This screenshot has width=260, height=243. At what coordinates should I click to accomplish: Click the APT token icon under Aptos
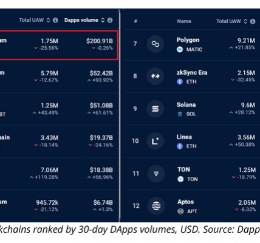point(180,211)
